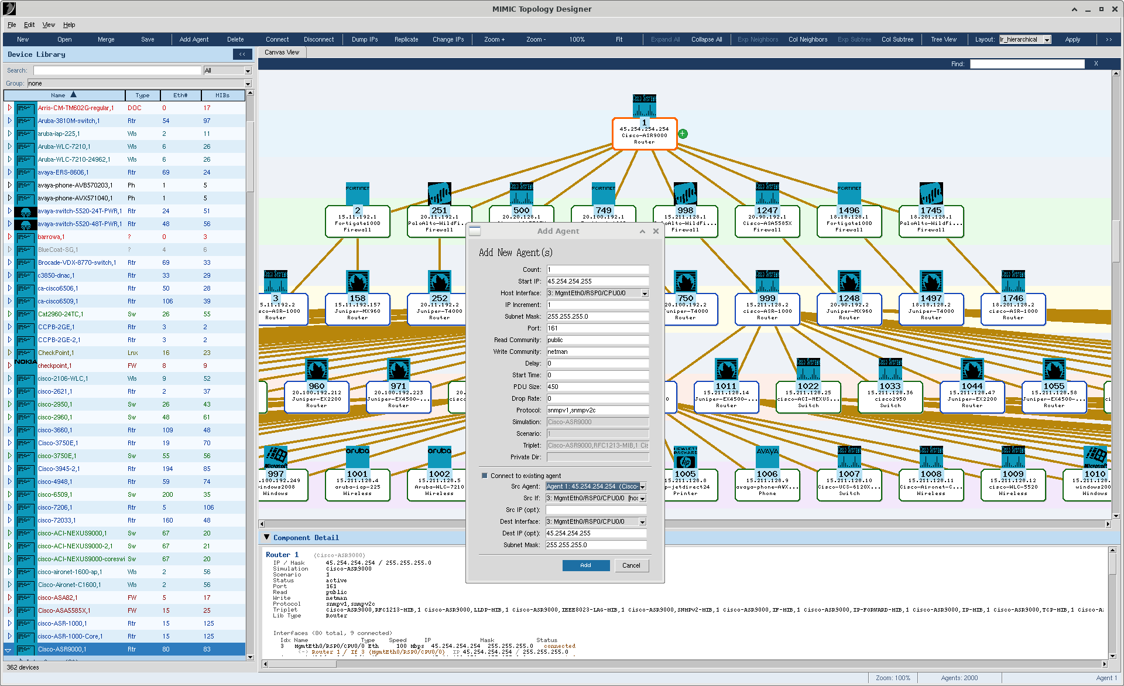Screen dimensions: 1124x686
Task: Select Juniper EX2200 router node 960
Action: (316, 396)
